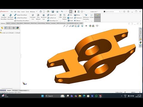The height and width of the screenshot is (107, 143).
Task: Open the DimXpertManager tab
Action: 14,28
